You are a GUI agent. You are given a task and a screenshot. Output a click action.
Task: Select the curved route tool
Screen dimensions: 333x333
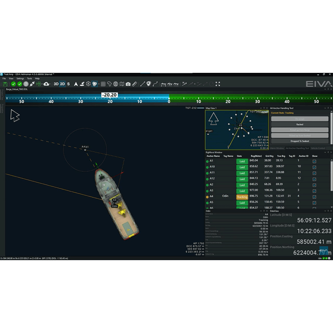click(x=155, y=84)
